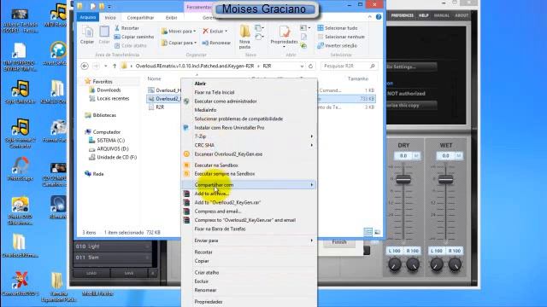Viewport: 547px width, 307px height.
Task: Expand the CRC SHA submenu
Action: 250,145
